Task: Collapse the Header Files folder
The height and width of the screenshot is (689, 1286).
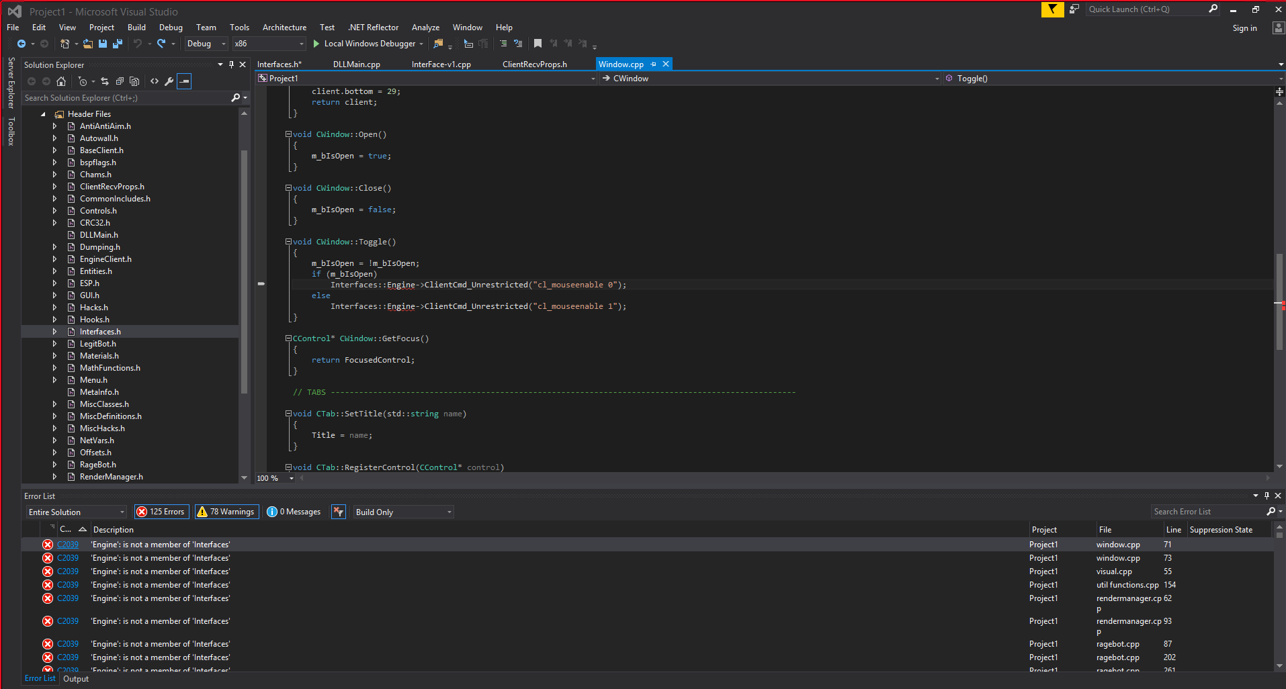Action: point(43,114)
